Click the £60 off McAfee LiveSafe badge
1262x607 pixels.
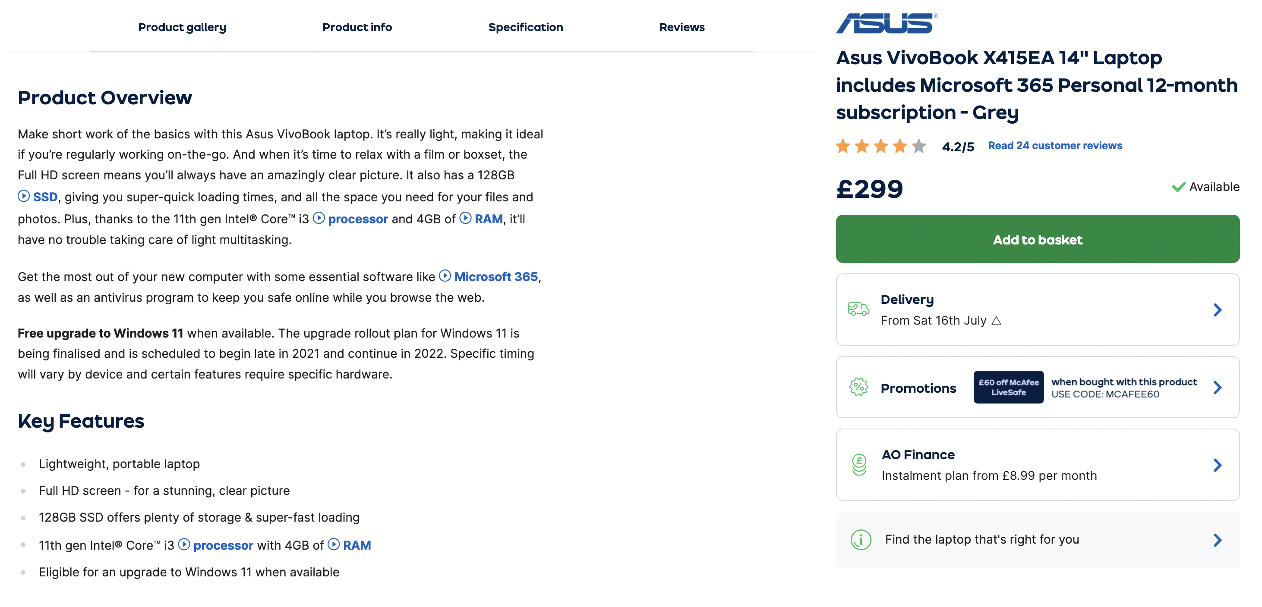tap(1008, 387)
